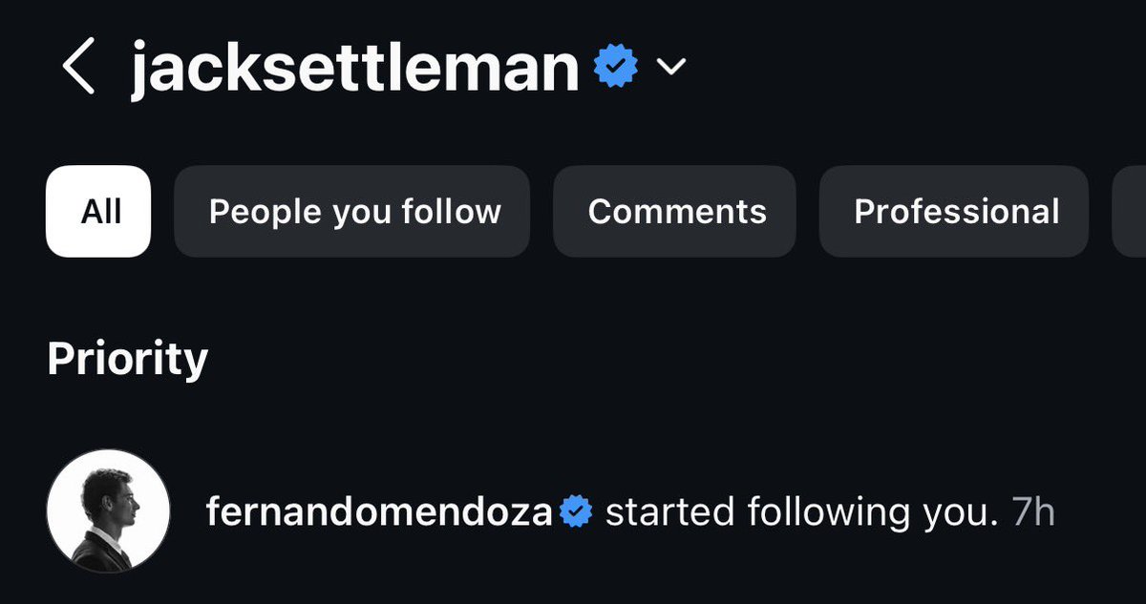Select the cut-off filter chip after Professional
Image resolution: width=1146 pixels, height=604 pixels.
(1130, 212)
